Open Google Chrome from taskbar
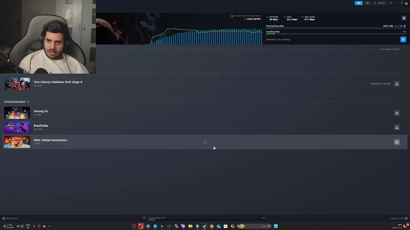This screenshot has width=410, height=230. pyautogui.click(x=211, y=226)
